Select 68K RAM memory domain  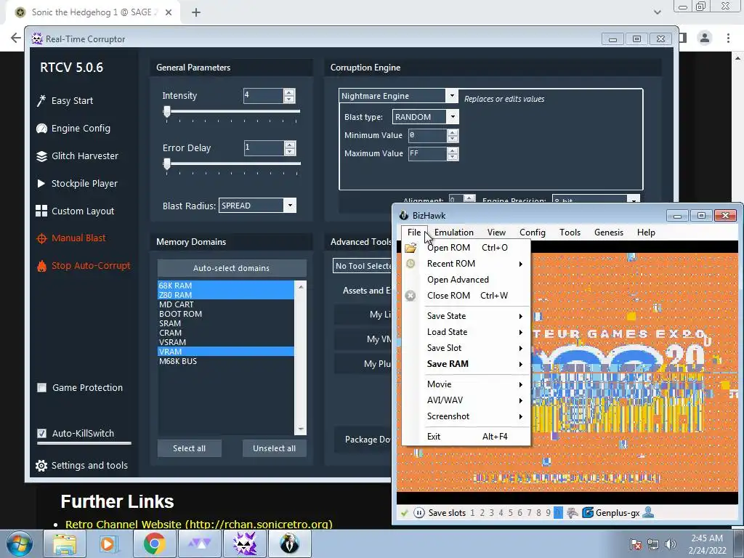coord(227,286)
